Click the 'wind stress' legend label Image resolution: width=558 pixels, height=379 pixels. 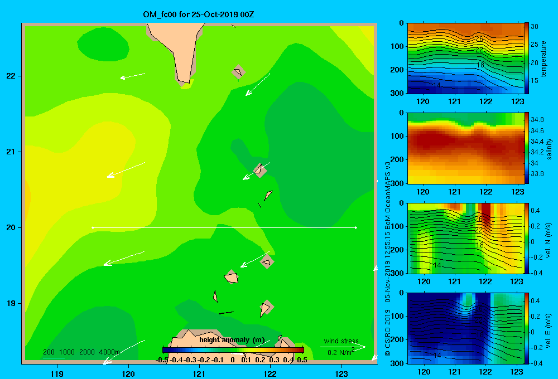tap(341, 341)
